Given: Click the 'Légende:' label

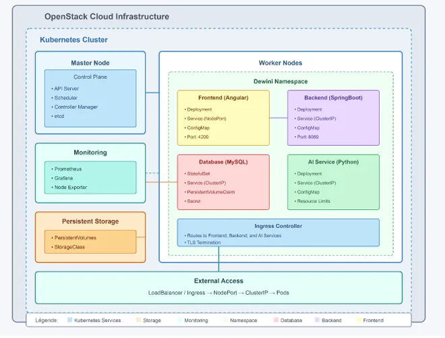Looking at the screenshot, I should pyautogui.click(x=47, y=320).
